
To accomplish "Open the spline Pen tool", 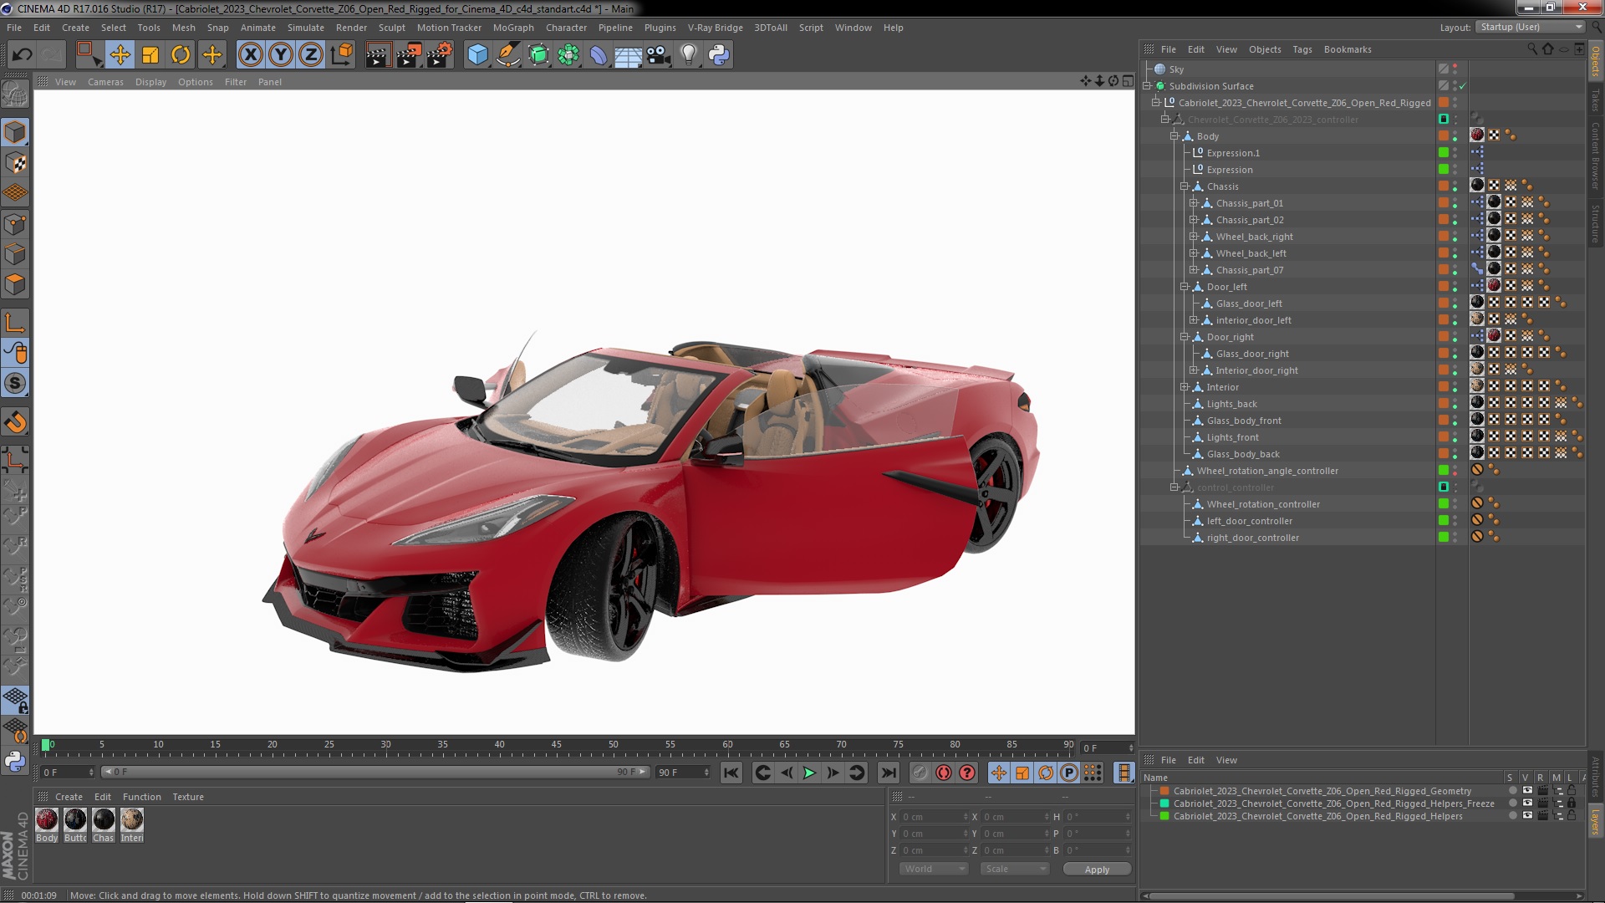I will (507, 55).
